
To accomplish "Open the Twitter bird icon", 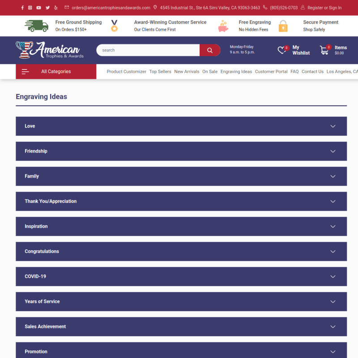I will (x=47, y=8).
